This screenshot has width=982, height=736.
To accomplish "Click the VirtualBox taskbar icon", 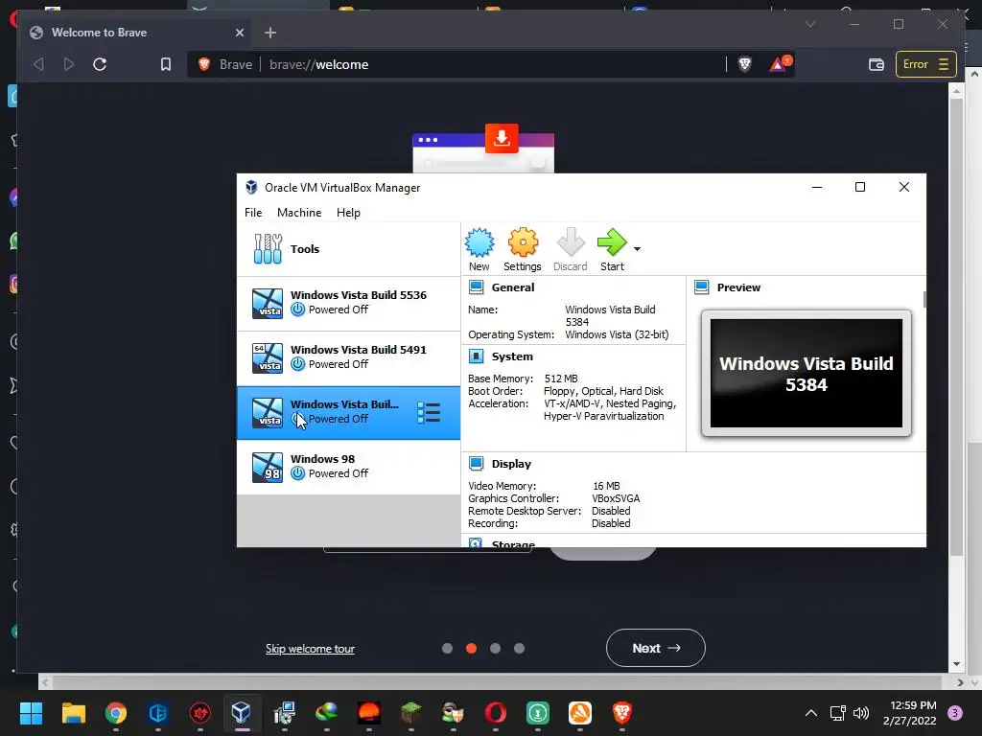I will click(x=242, y=713).
